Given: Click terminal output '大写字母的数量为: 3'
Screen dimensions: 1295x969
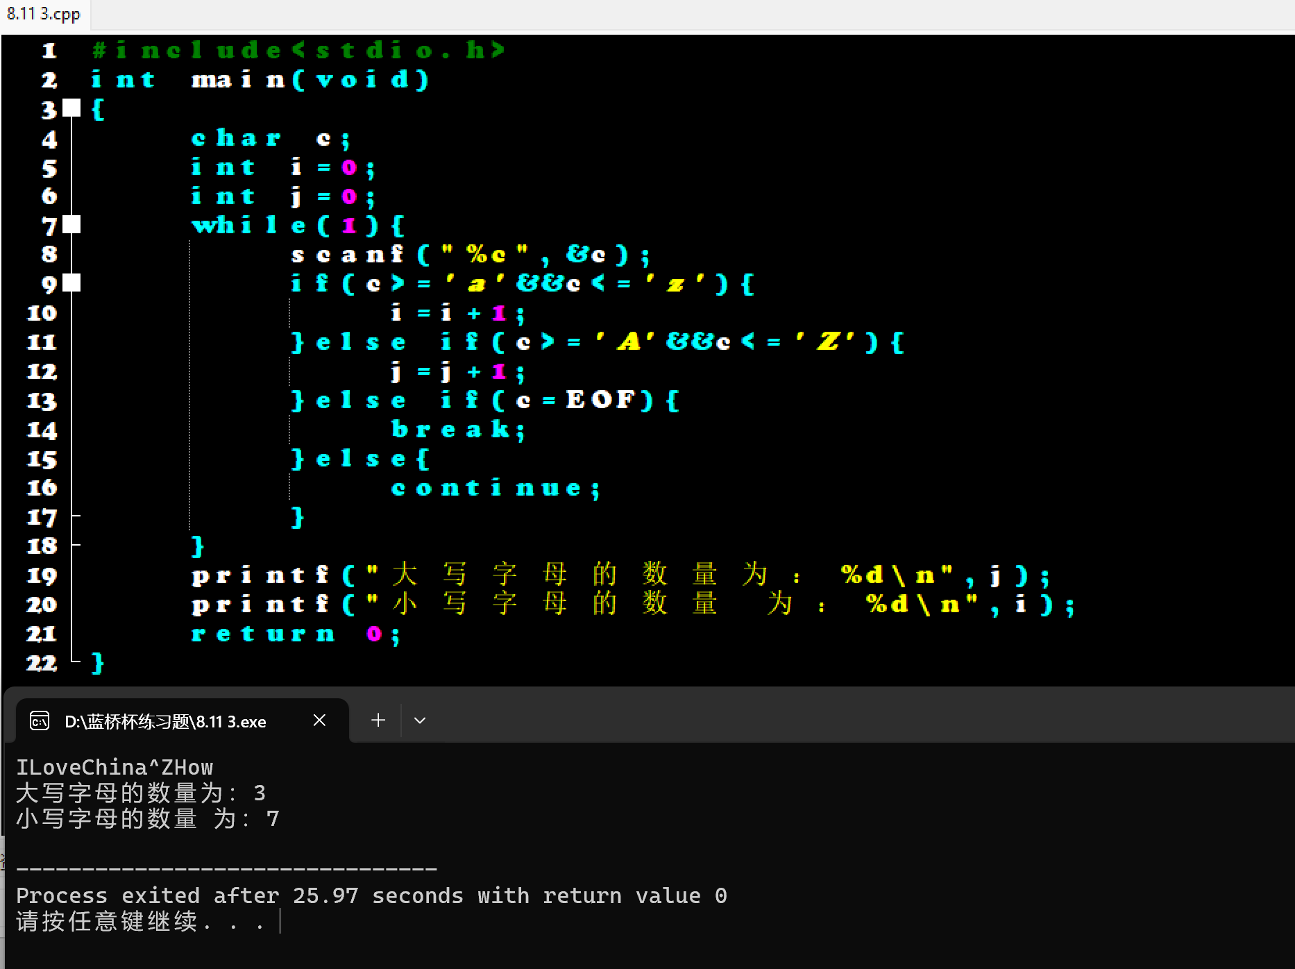Looking at the screenshot, I should pos(141,793).
